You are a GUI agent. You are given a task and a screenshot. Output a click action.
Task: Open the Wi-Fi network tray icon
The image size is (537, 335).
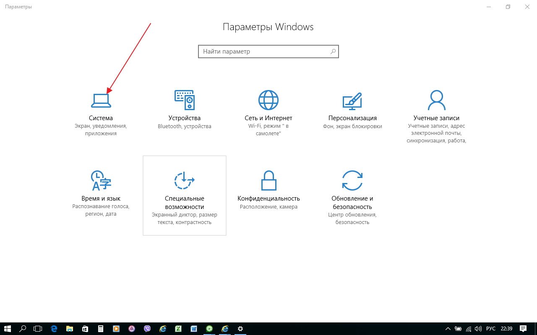[469, 329]
